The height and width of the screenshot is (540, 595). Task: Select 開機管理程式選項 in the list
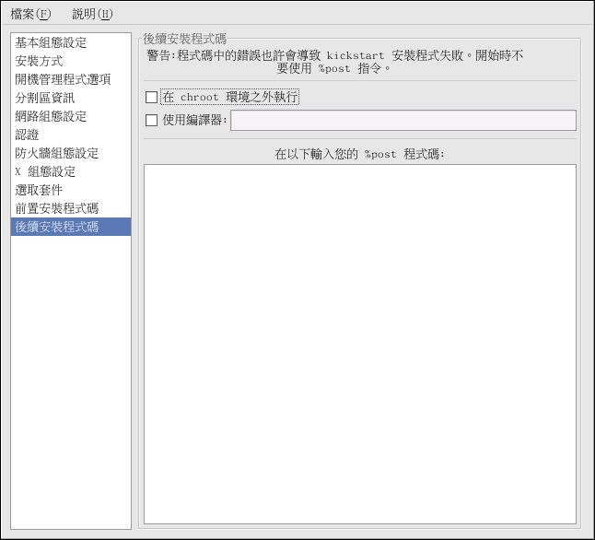[63, 79]
